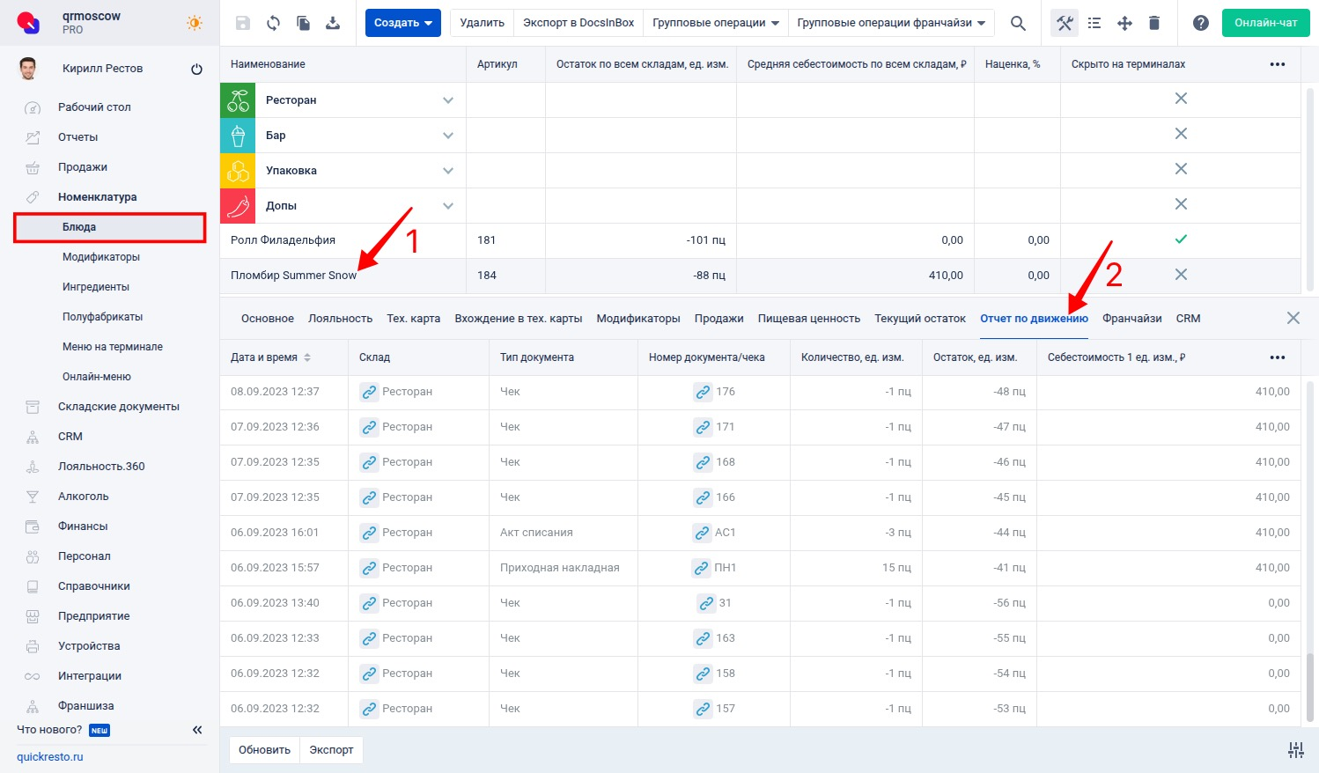Click the list view icon in toolbar

[x=1094, y=23]
